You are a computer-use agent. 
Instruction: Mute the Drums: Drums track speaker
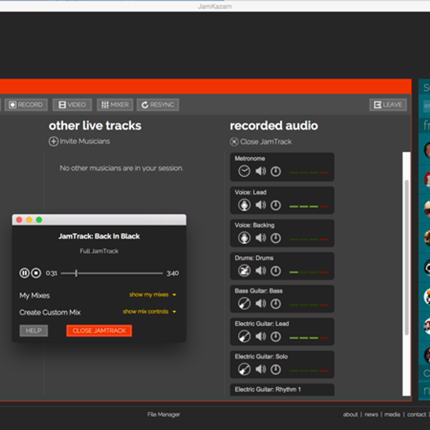point(260,271)
